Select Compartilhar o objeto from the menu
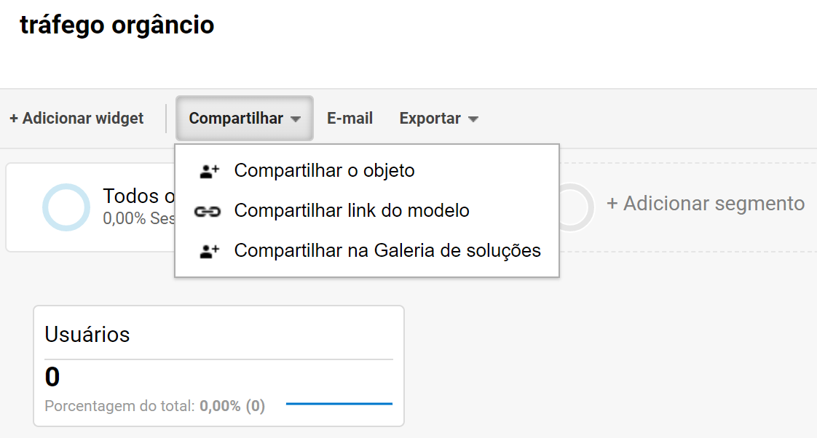817x438 pixels. coord(324,170)
